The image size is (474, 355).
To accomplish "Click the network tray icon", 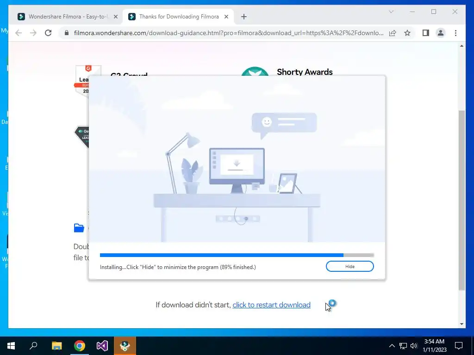I will [x=403, y=346].
